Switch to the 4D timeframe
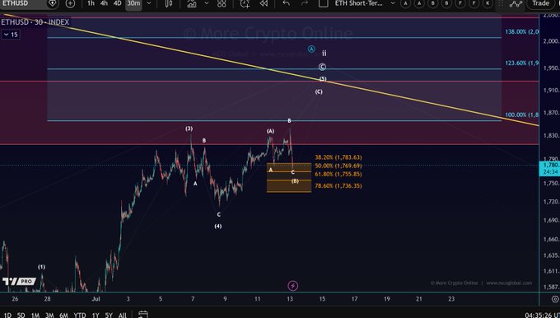This screenshot has width=560, height=318. 118,3
